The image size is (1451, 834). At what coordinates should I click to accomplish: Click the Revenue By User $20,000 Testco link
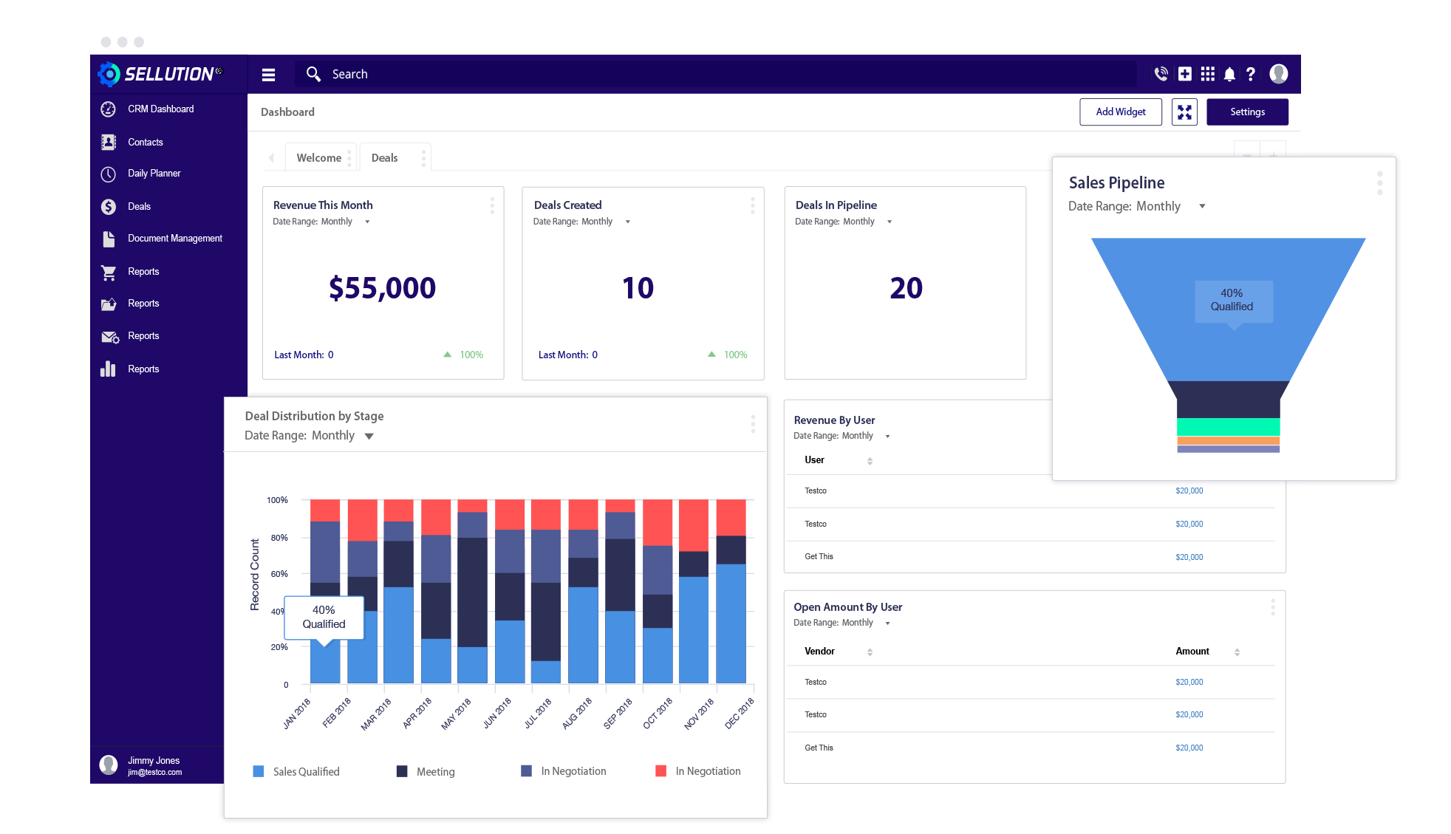tap(1189, 491)
